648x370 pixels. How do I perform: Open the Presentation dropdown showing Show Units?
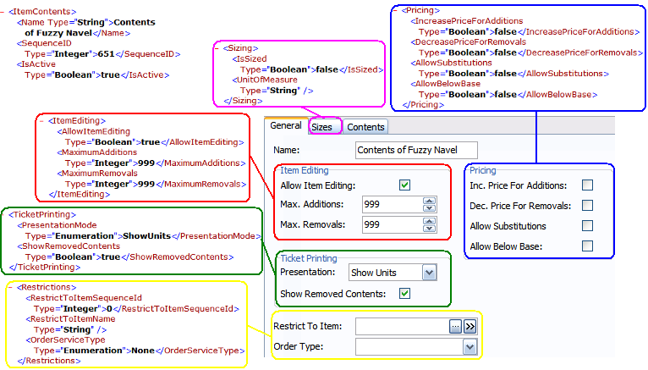pyautogui.click(x=429, y=273)
